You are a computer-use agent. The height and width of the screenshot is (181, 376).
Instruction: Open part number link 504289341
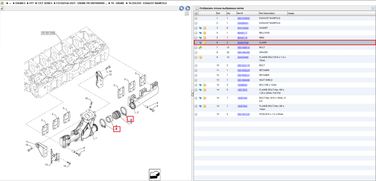tap(243, 23)
